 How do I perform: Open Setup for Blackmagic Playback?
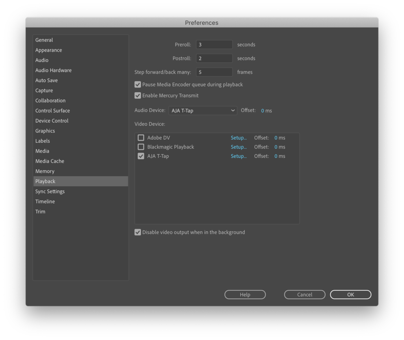tap(239, 147)
